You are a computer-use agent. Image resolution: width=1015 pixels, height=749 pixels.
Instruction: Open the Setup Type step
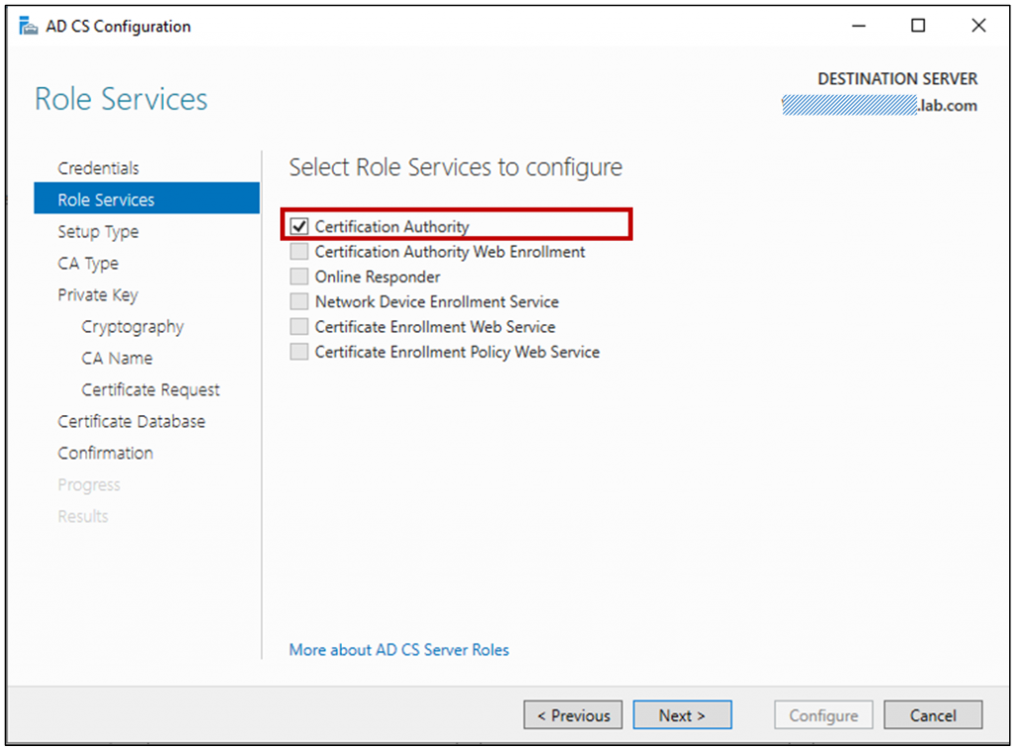pyautogui.click(x=98, y=232)
